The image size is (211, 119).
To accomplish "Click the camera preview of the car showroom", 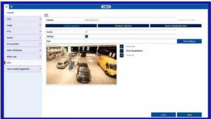I will pos(82,65).
